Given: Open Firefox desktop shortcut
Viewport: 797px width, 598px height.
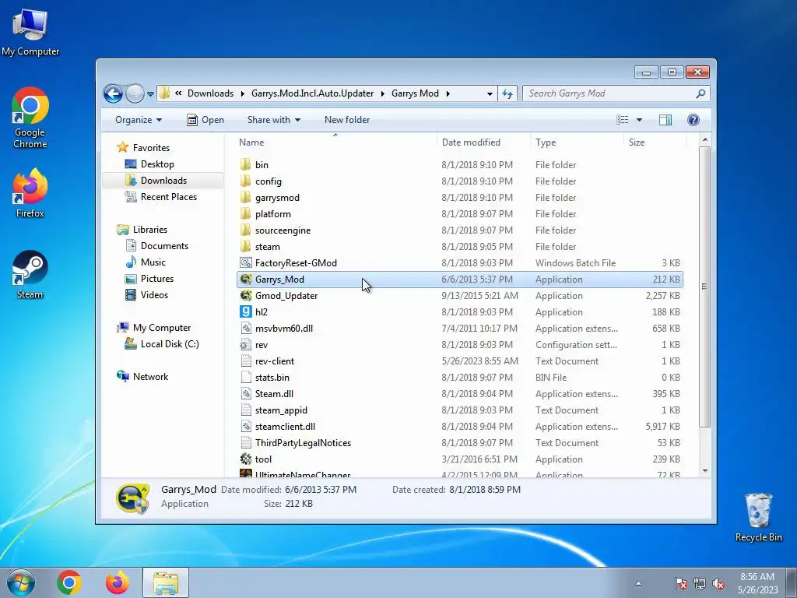Looking at the screenshot, I should click(30, 193).
